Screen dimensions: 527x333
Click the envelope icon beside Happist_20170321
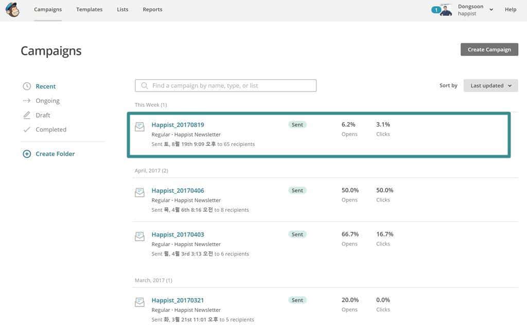click(x=139, y=302)
